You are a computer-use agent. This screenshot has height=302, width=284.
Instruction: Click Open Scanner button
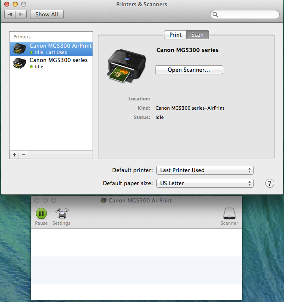189,70
